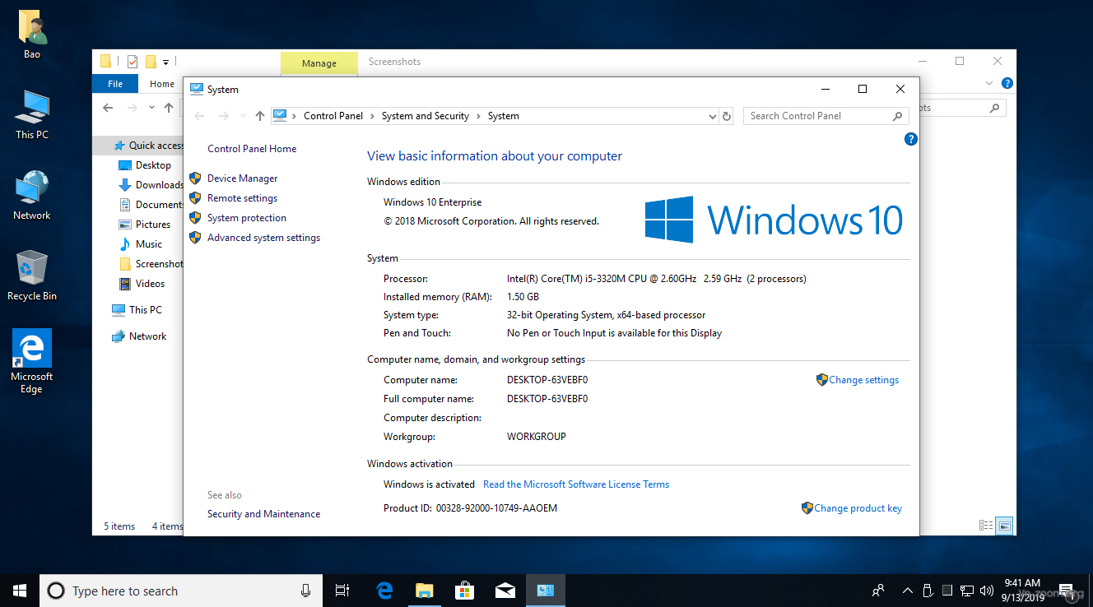
Task: Select the Manage tab in File Explorer
Action: 319,63
